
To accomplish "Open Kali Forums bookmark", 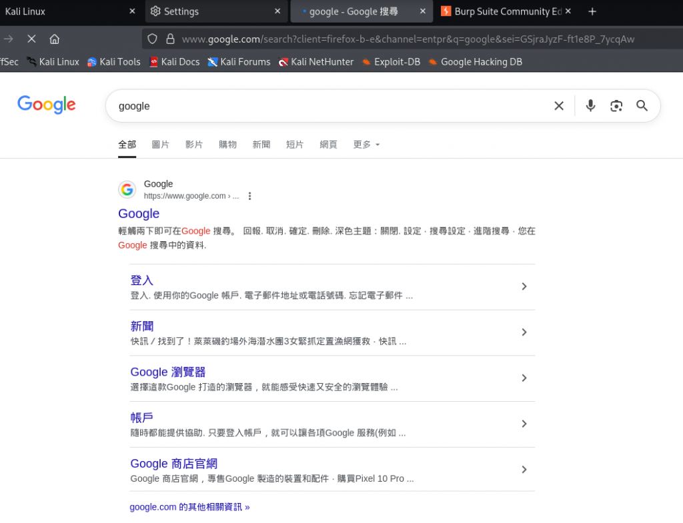I will click(x=239, y=62).
